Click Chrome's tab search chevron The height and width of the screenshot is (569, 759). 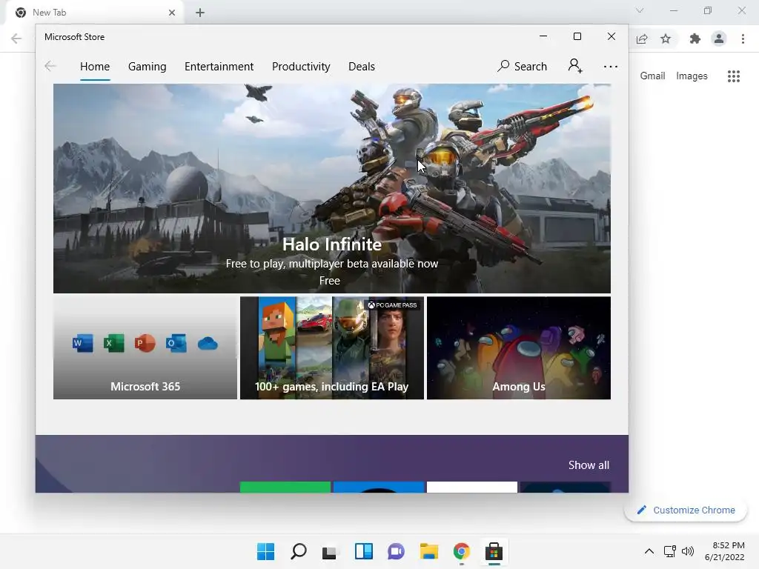click(x=640, y=10)
